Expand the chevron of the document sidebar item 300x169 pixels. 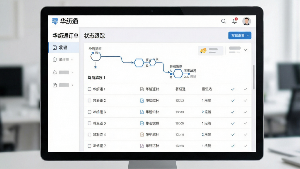pos(73,85)
